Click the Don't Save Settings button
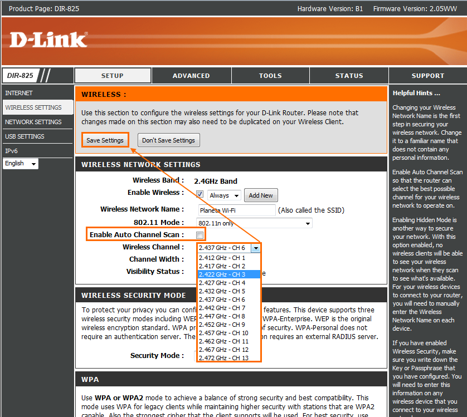 tap(168, 140)
